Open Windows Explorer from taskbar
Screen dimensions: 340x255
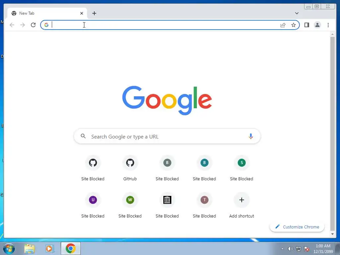click(x=30, y=248)
